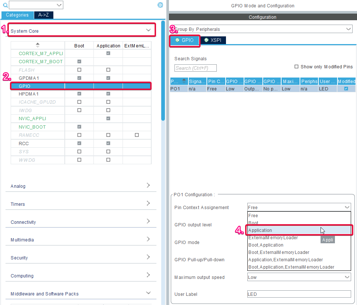Toggle the RCC Boot checkbox

[x=79, y=143]
